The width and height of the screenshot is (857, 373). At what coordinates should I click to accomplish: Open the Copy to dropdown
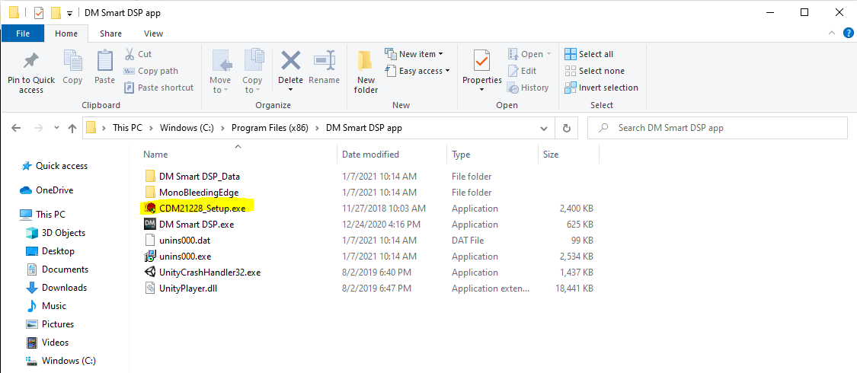tap(252, 72)
